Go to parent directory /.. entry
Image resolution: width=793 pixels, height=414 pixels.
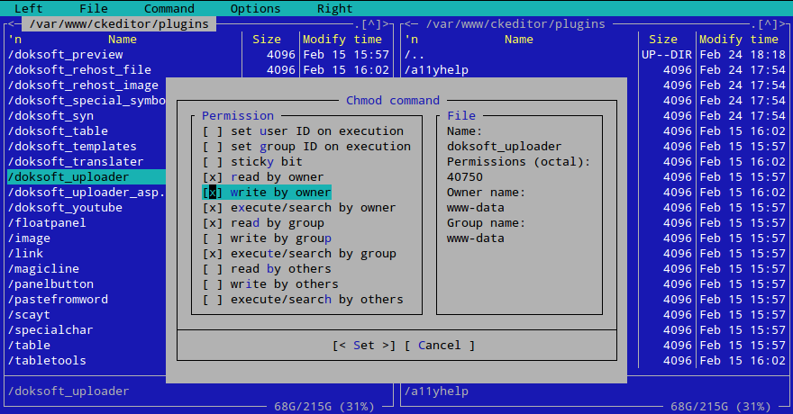[418, 55]
